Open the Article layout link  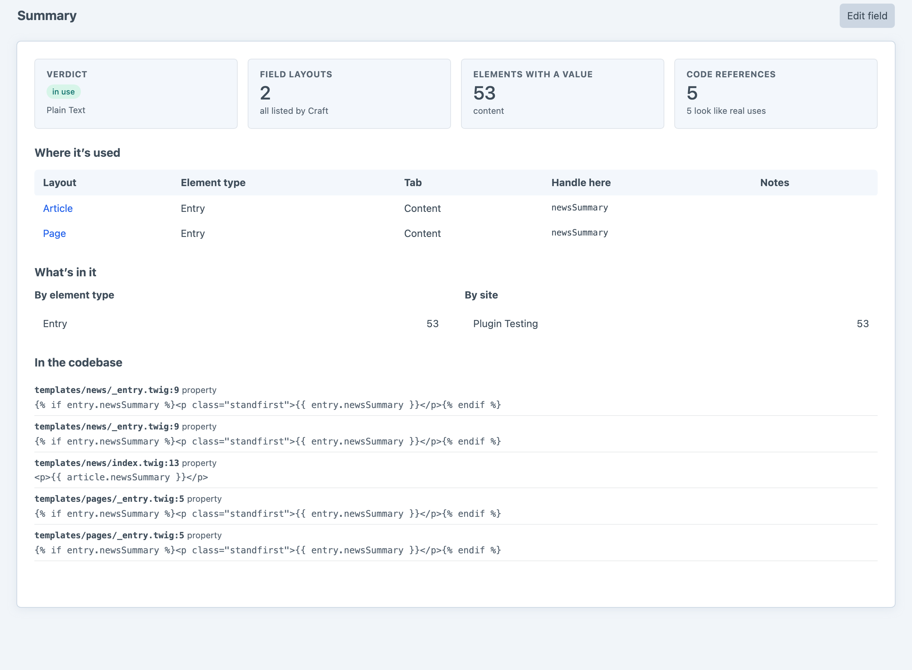coord(58,208)
